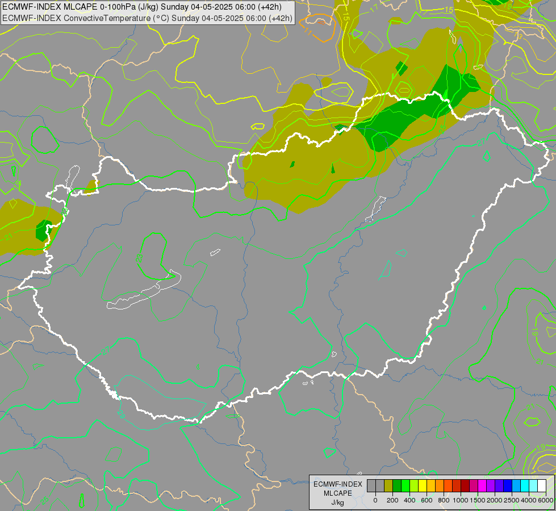Click the 2500 legend tick label
The width and height of the screenshot is (556, 511).
click(x=512, y=500)
